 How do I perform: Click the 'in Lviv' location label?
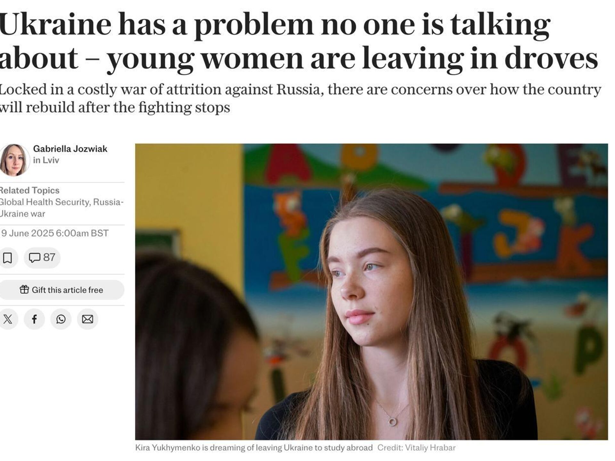[x=46, y=160]
